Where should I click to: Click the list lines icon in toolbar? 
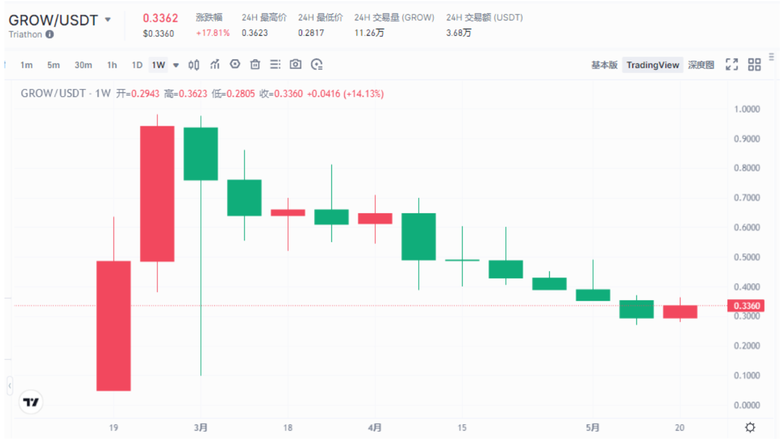275,65
